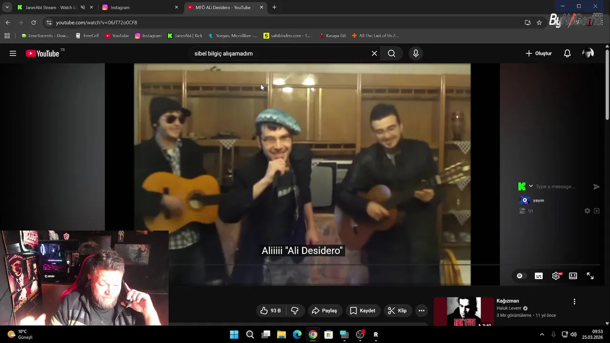Open Chrome tab search dropdown
The width and height of the screenshot is (610, 343).
[x=7, y=7]
